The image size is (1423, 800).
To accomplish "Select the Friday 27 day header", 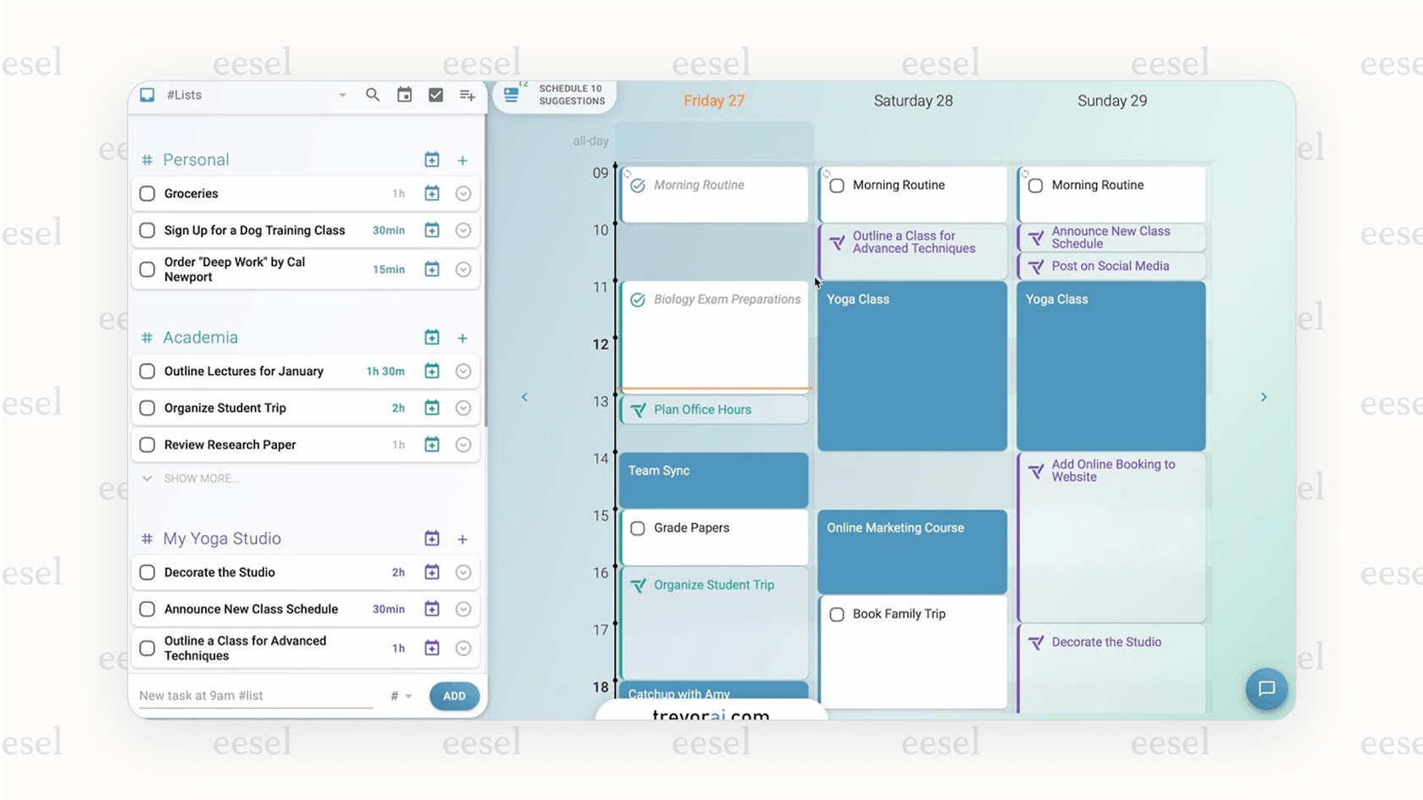I will pos(713,100).
